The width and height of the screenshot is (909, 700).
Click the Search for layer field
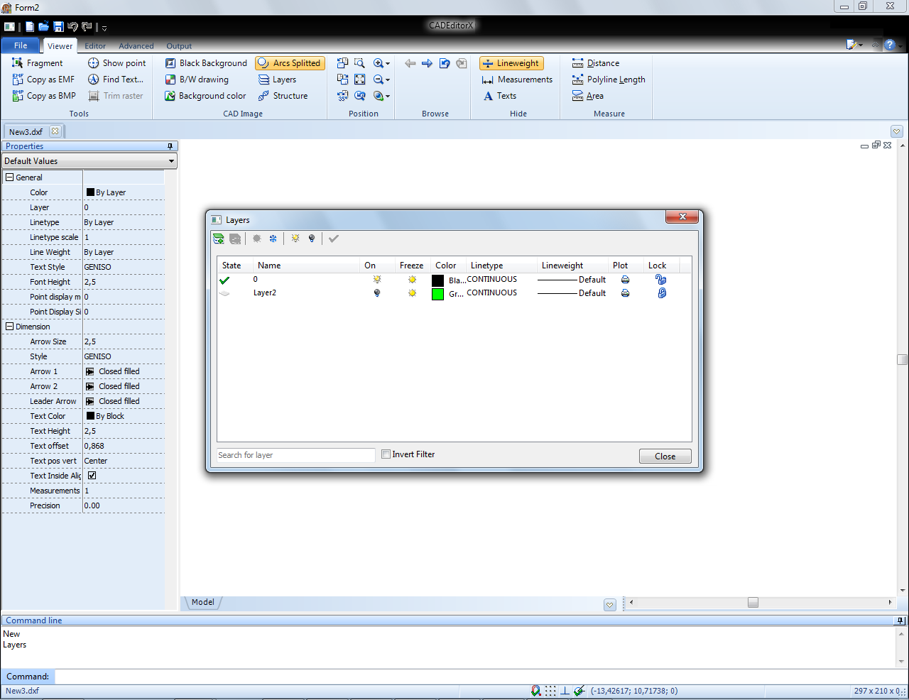(296, 455)
